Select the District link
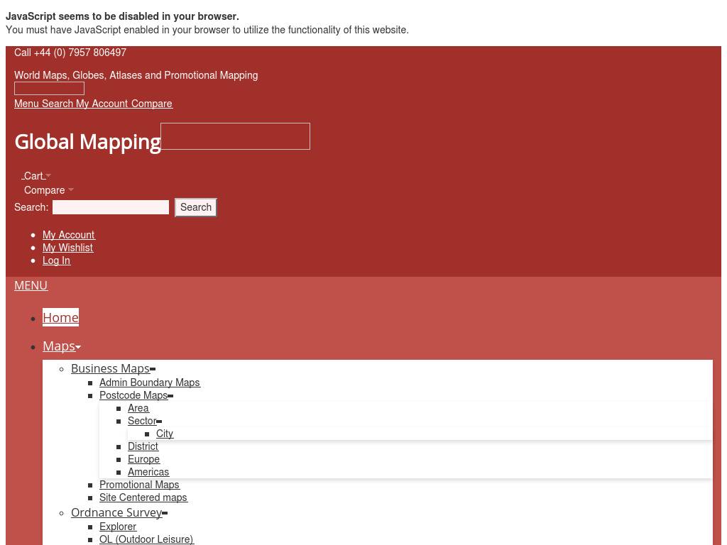 143,446
